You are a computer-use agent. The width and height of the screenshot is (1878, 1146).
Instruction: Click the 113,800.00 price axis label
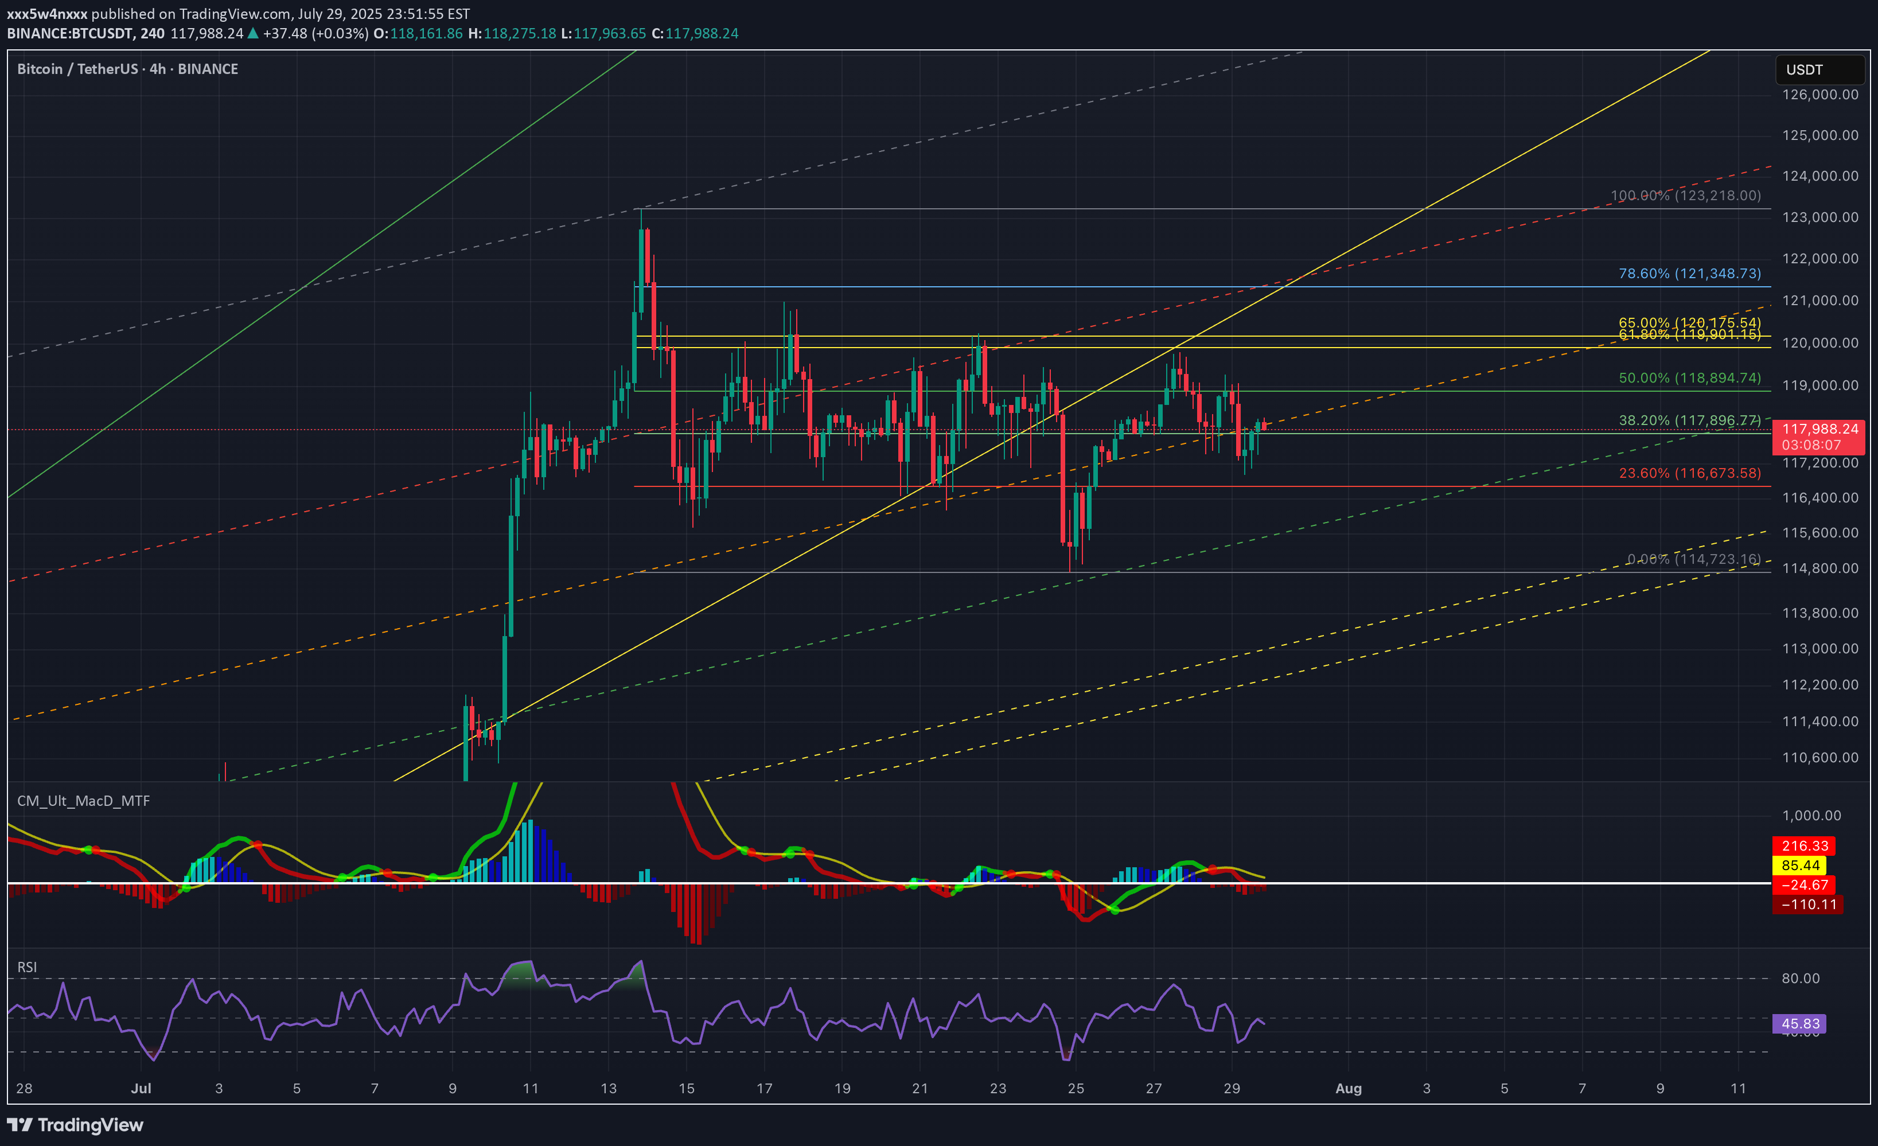coord(1820,613)
